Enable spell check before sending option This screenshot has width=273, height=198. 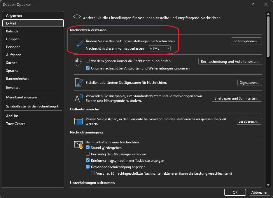[x=87, y=61]
